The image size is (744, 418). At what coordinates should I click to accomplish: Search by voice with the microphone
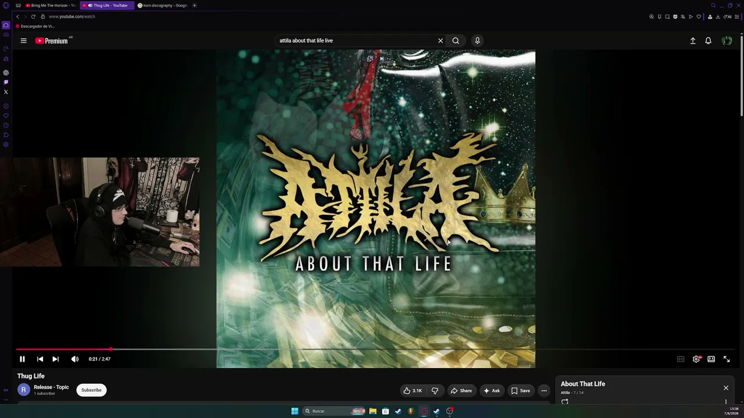pyautogui.click(x=477, y=41)
